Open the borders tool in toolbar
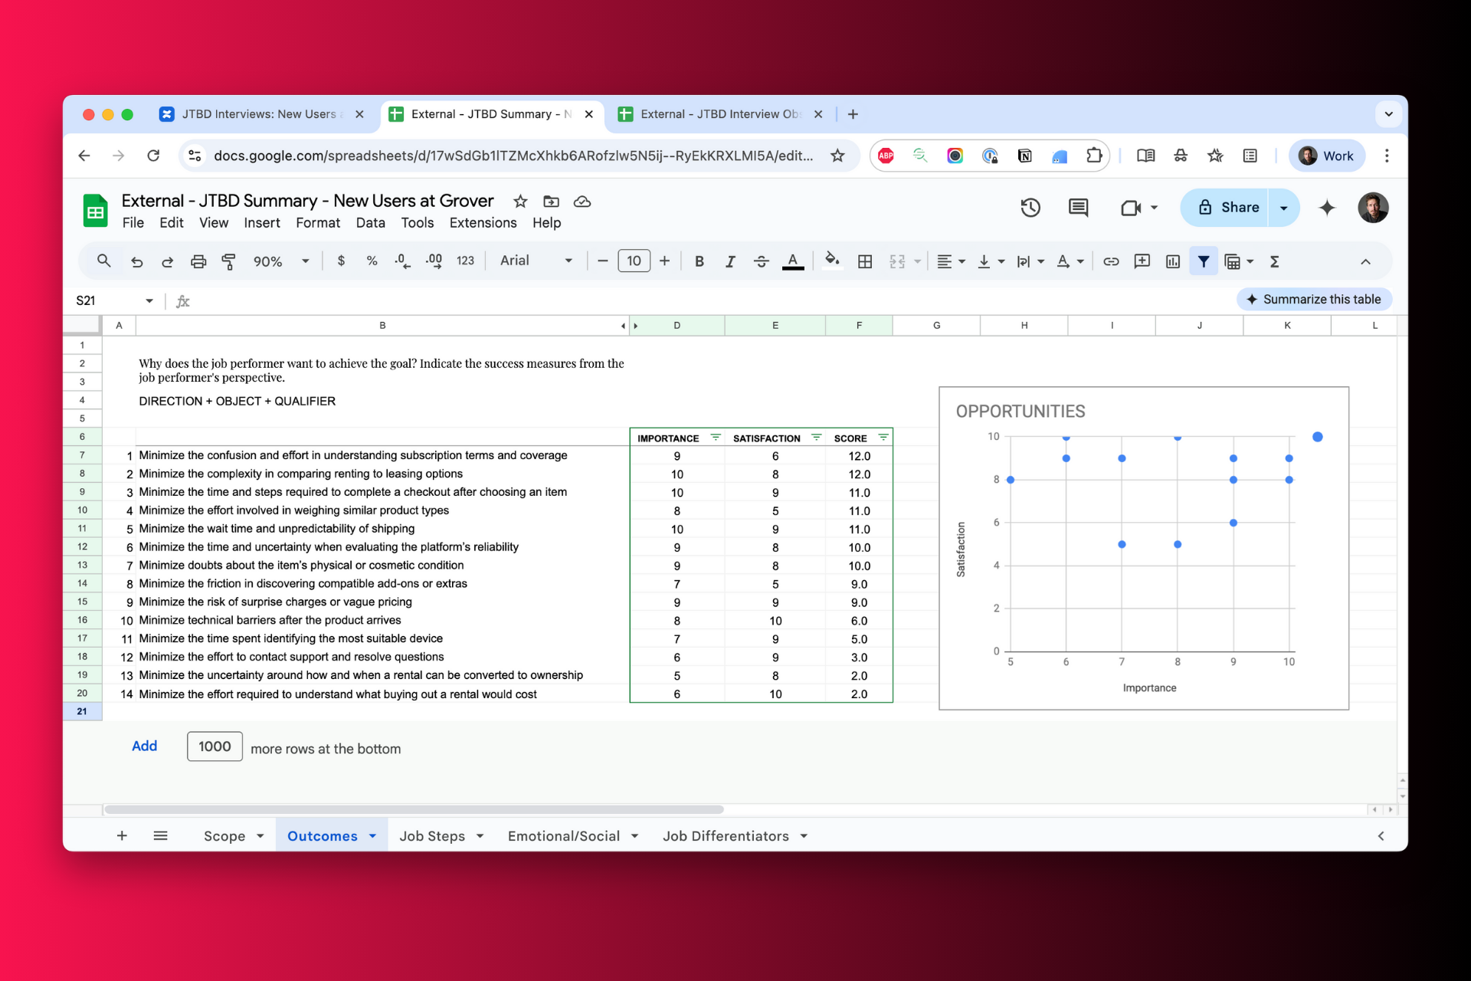This screenshot has width=1471, height=981. (x=865, y=261)
